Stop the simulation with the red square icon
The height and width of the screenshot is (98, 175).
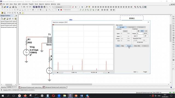[61, 10]
